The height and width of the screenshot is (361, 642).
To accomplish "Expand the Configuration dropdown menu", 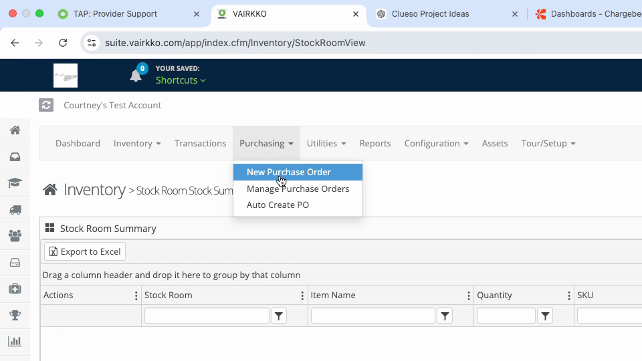I will coord(436,143).
